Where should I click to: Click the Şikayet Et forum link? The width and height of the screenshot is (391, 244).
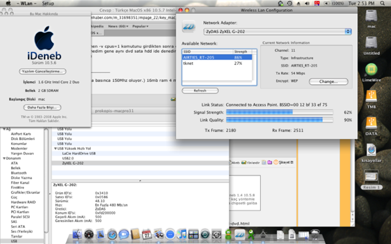click(283, 162)
